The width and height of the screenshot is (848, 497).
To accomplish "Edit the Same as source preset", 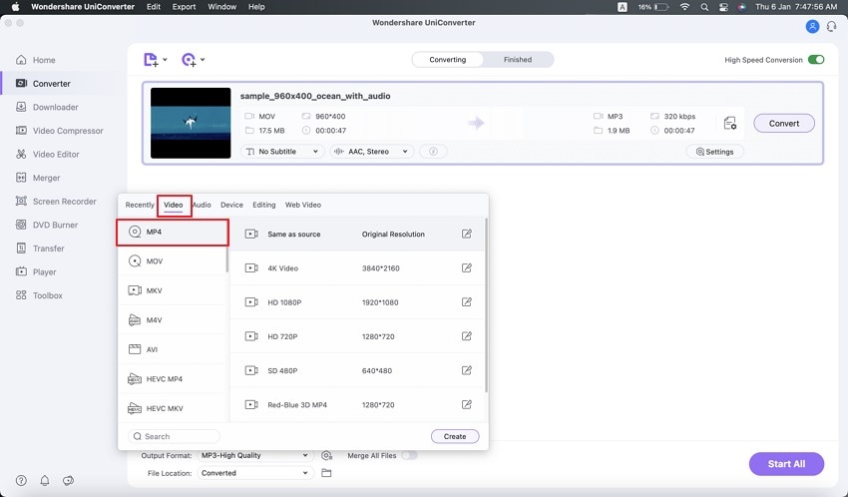I will [467, 234].
